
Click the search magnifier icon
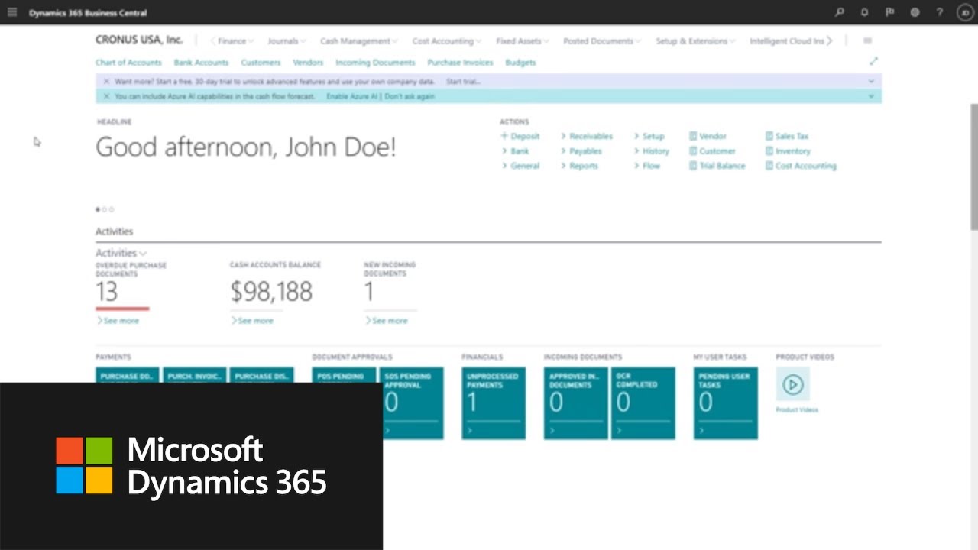840,12
